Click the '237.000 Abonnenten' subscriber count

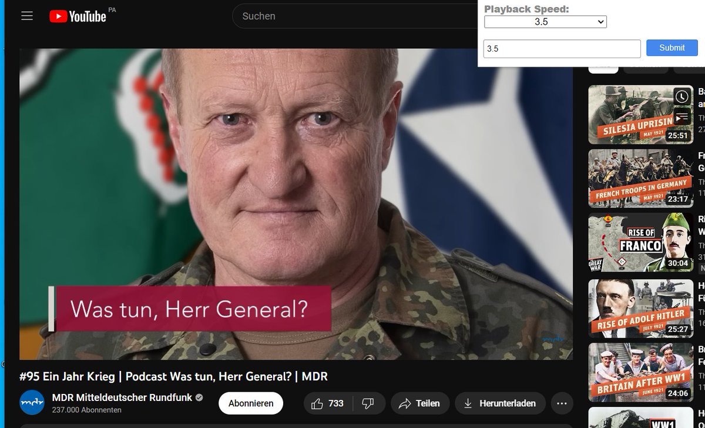pos(86,410)
